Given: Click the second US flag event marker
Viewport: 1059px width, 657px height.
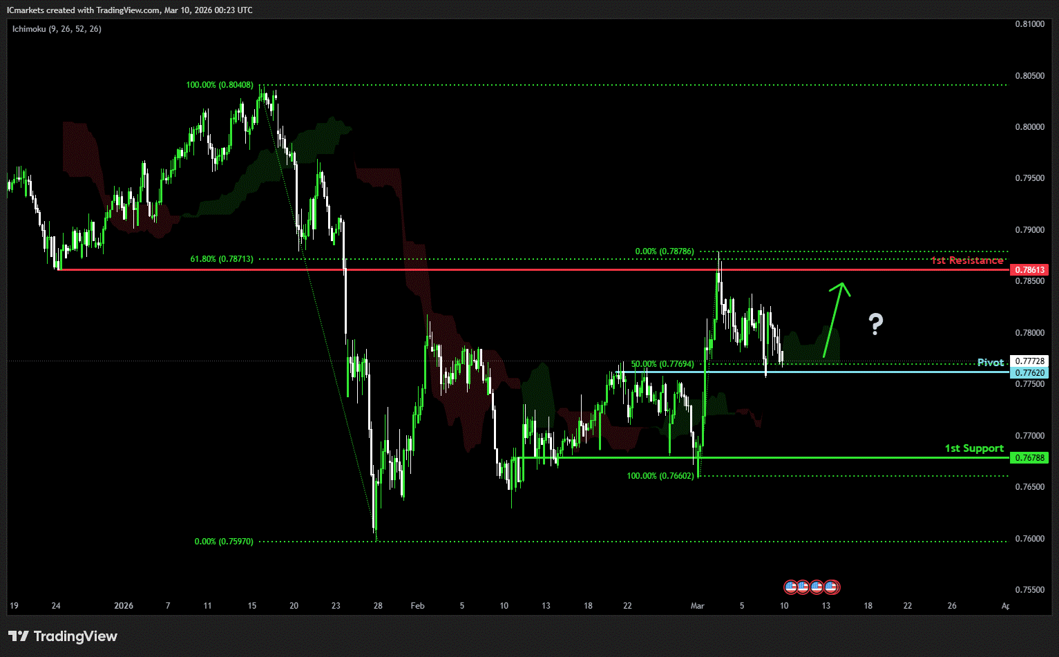Looking at the screenshot, I should [x=803, y=587].
